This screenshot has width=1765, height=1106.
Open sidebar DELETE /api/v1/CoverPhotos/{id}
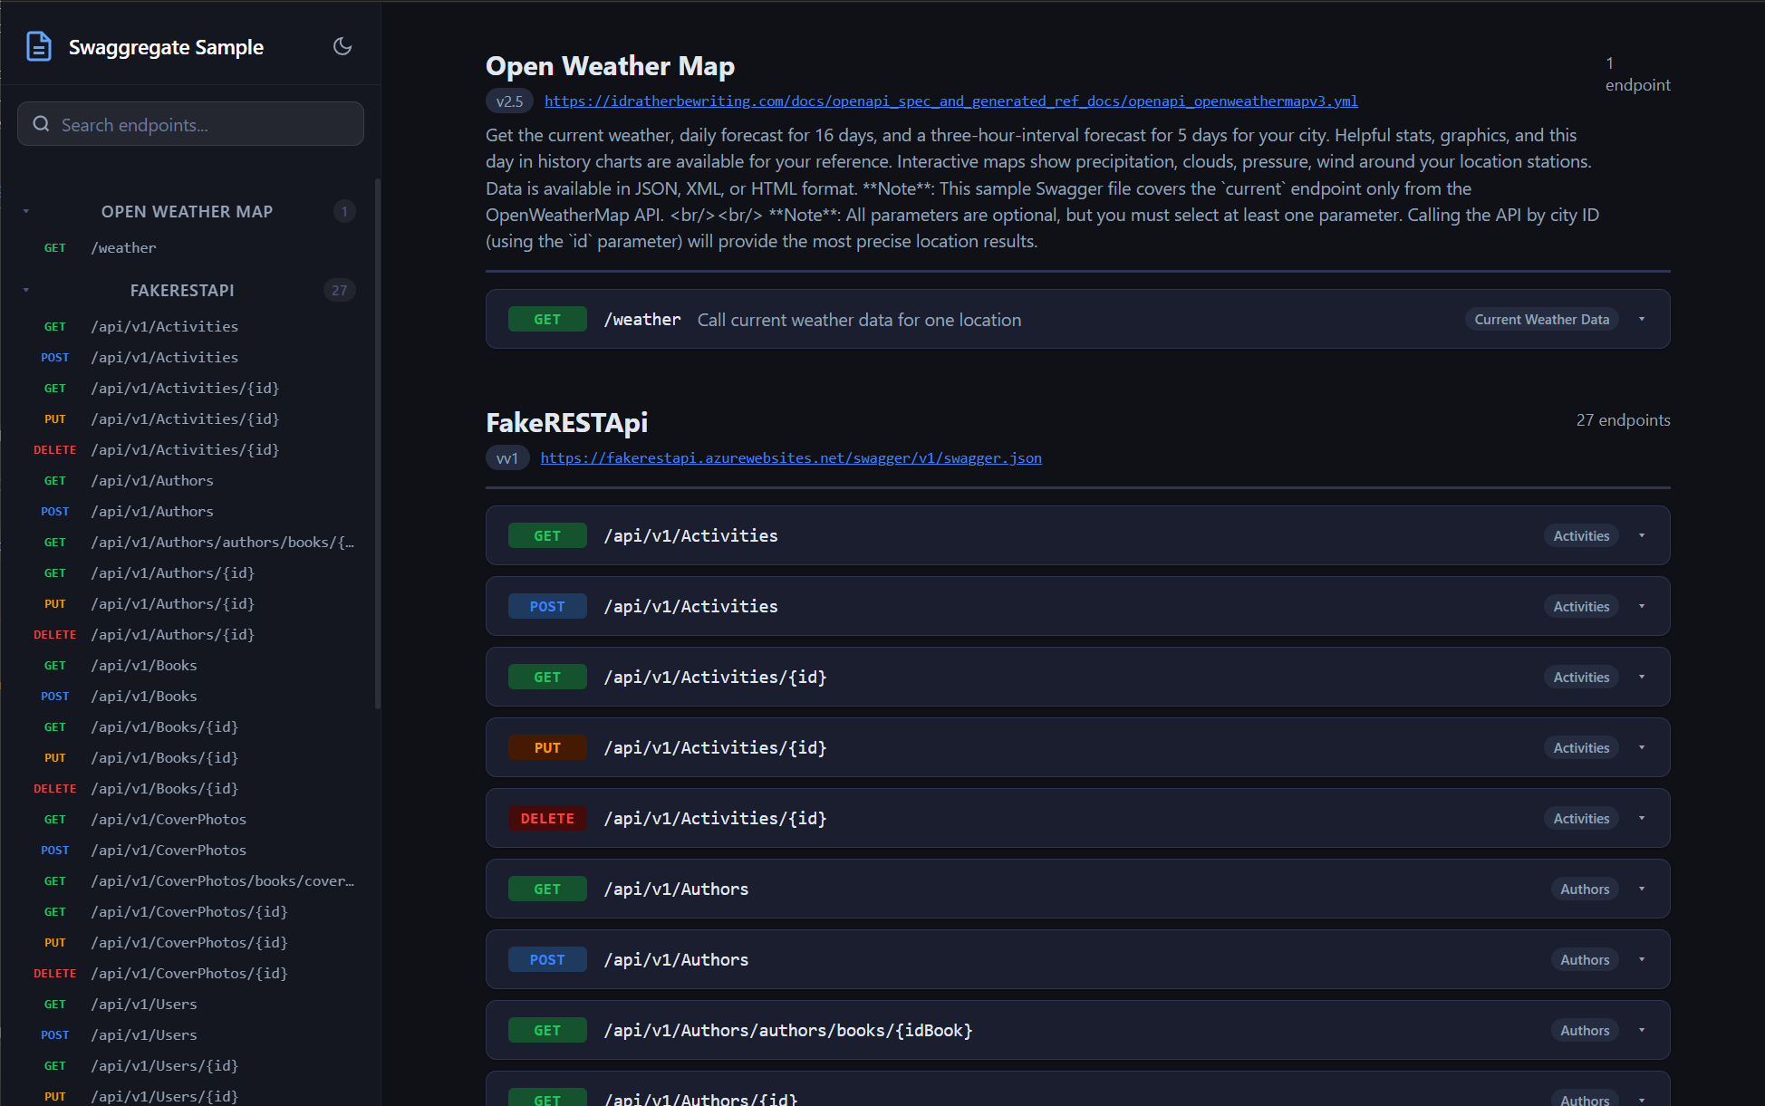pyautogui.click(x=190, y=973)
